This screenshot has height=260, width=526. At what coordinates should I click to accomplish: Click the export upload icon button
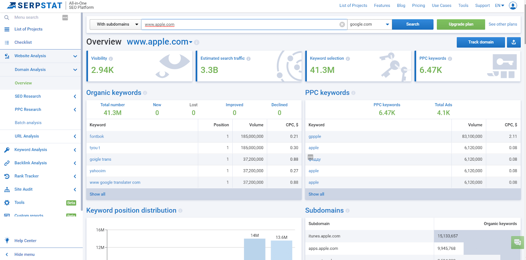click(514, 42)
